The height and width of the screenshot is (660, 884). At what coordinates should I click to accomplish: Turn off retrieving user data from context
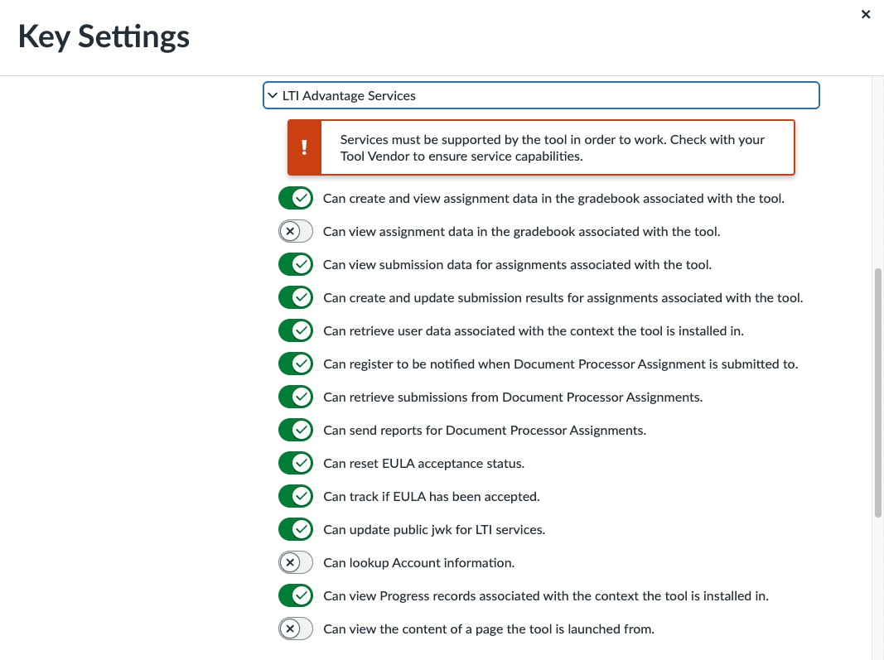click(296, 330)
